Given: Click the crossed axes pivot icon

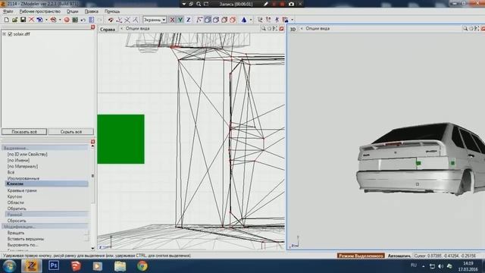Looking at the screenshot, I should [x=127, y=20].
